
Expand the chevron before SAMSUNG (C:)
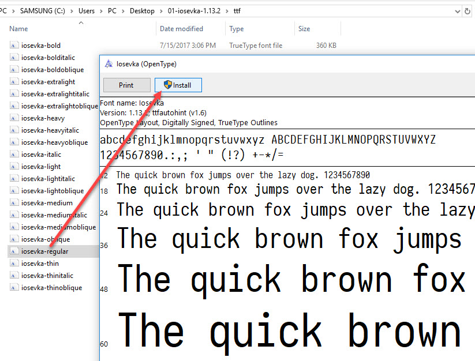(13, 11)
